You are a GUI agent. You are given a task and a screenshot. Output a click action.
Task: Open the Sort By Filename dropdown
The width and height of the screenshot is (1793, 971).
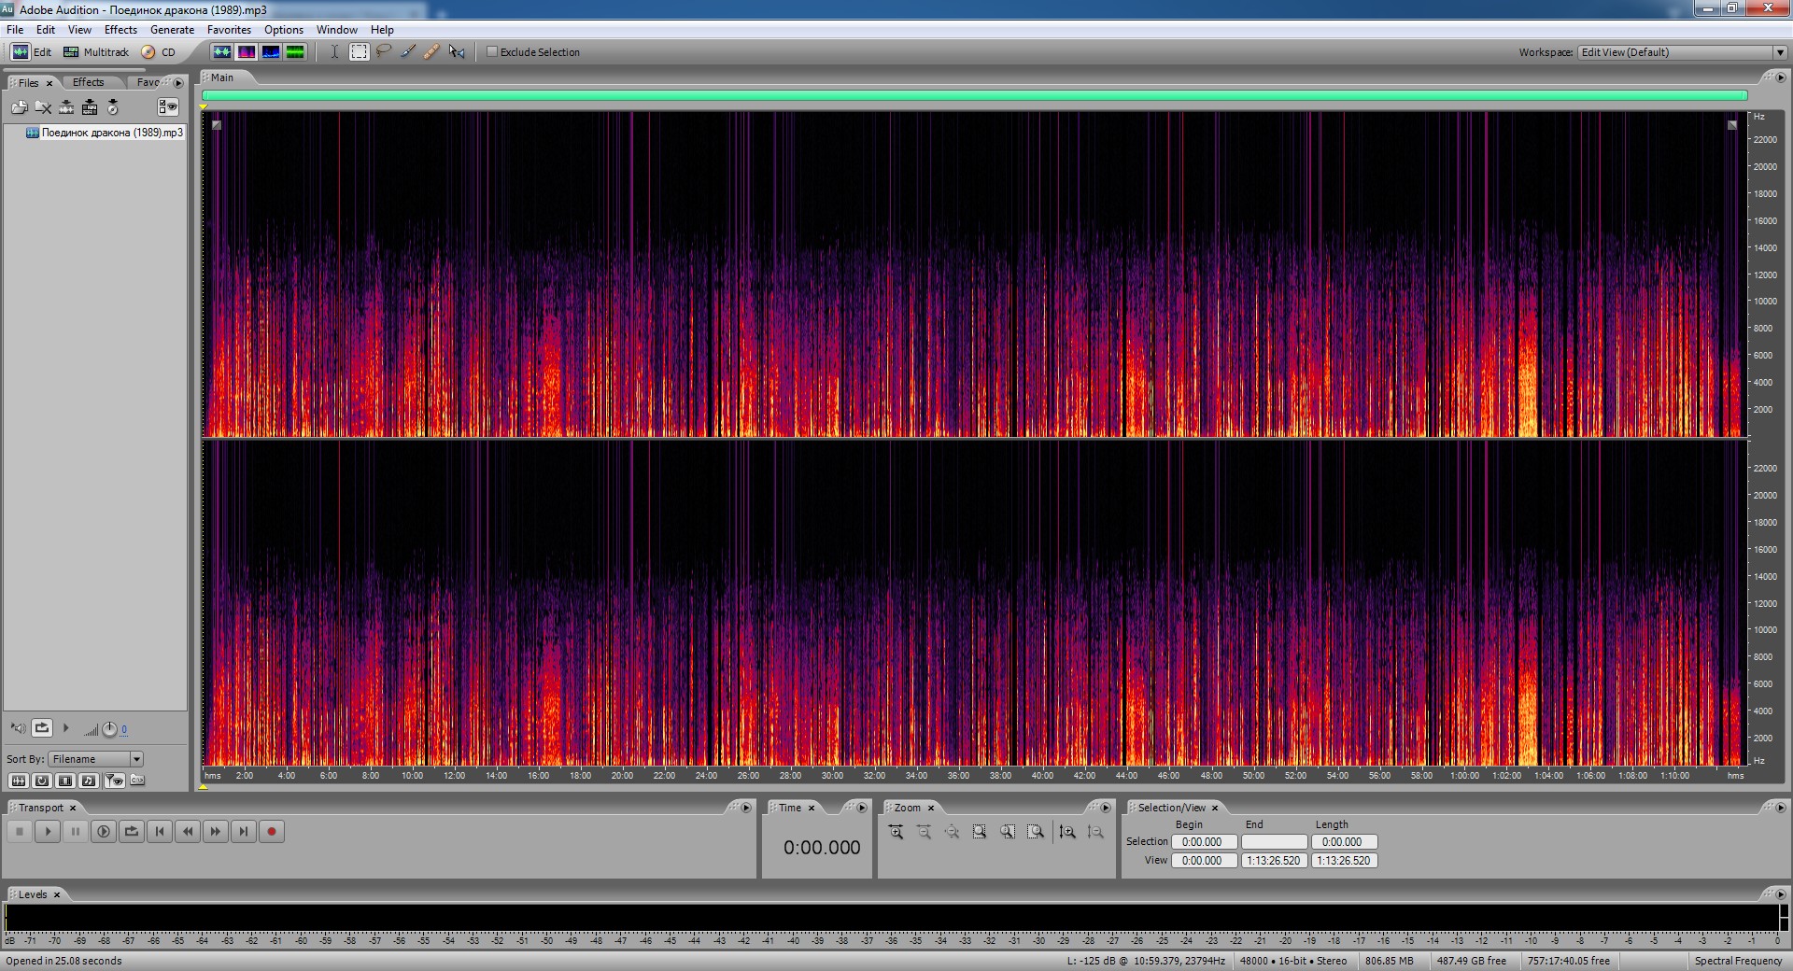click(x=136, y=759)
